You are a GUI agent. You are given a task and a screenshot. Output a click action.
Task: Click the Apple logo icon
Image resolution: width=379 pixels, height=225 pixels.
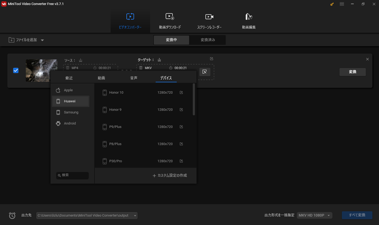click(x=58, y=90)
